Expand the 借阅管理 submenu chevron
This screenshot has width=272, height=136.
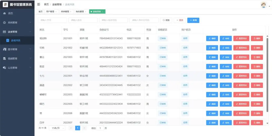pos(30,58)
